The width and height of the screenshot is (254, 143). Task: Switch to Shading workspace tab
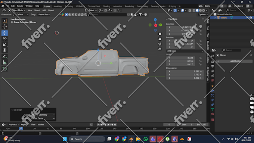point(106,6)
